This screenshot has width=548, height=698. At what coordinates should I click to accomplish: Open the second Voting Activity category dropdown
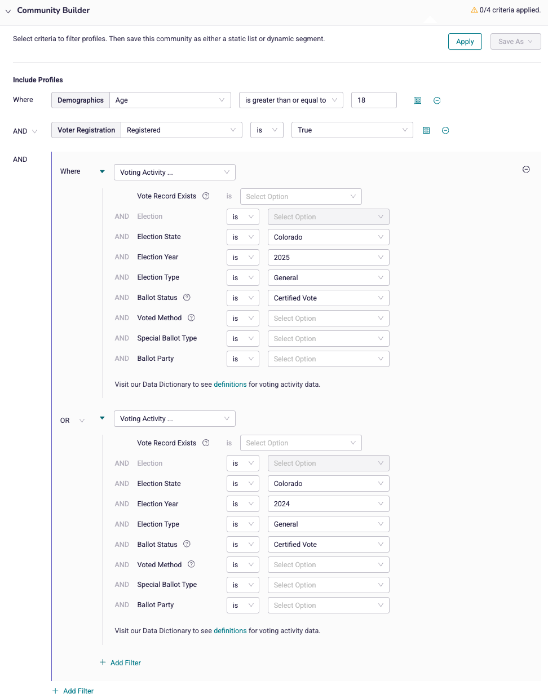coord(175,419)
